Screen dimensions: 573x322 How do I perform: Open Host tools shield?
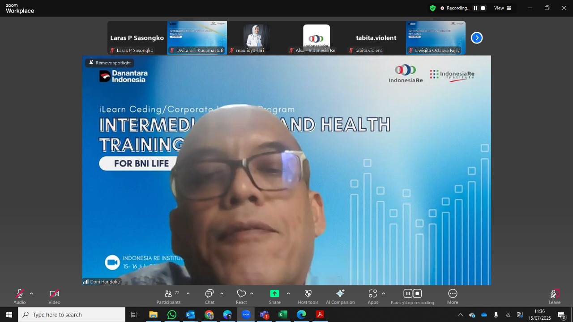coord(308,296)
